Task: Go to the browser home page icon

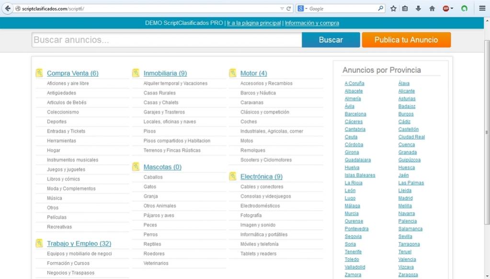Action: pos(432,9)
